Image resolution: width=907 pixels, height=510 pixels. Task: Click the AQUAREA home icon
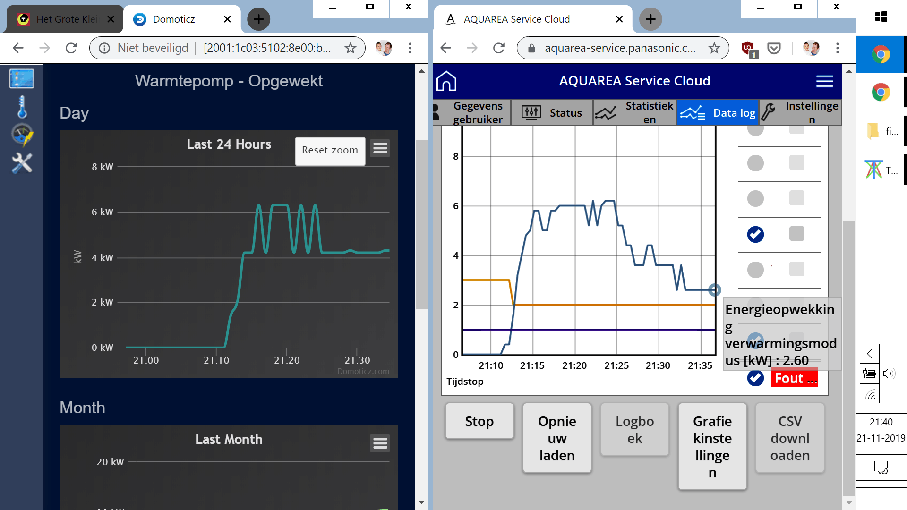coord(446,81)
